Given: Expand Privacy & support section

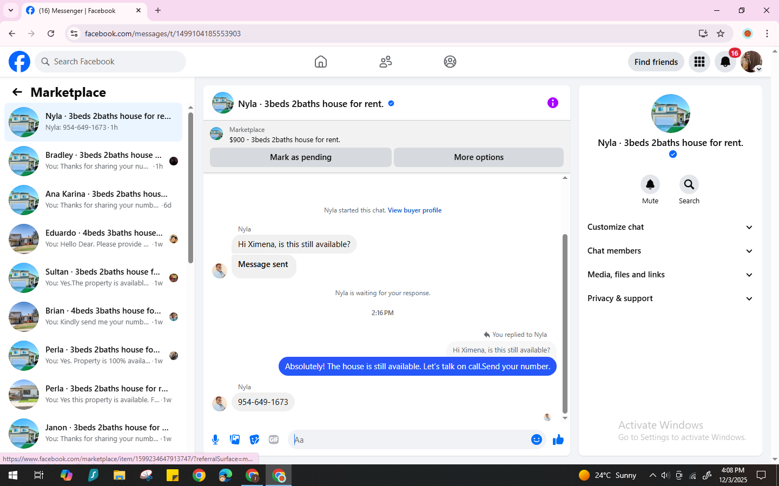Looking at the screenshot, I should point(670,298).
